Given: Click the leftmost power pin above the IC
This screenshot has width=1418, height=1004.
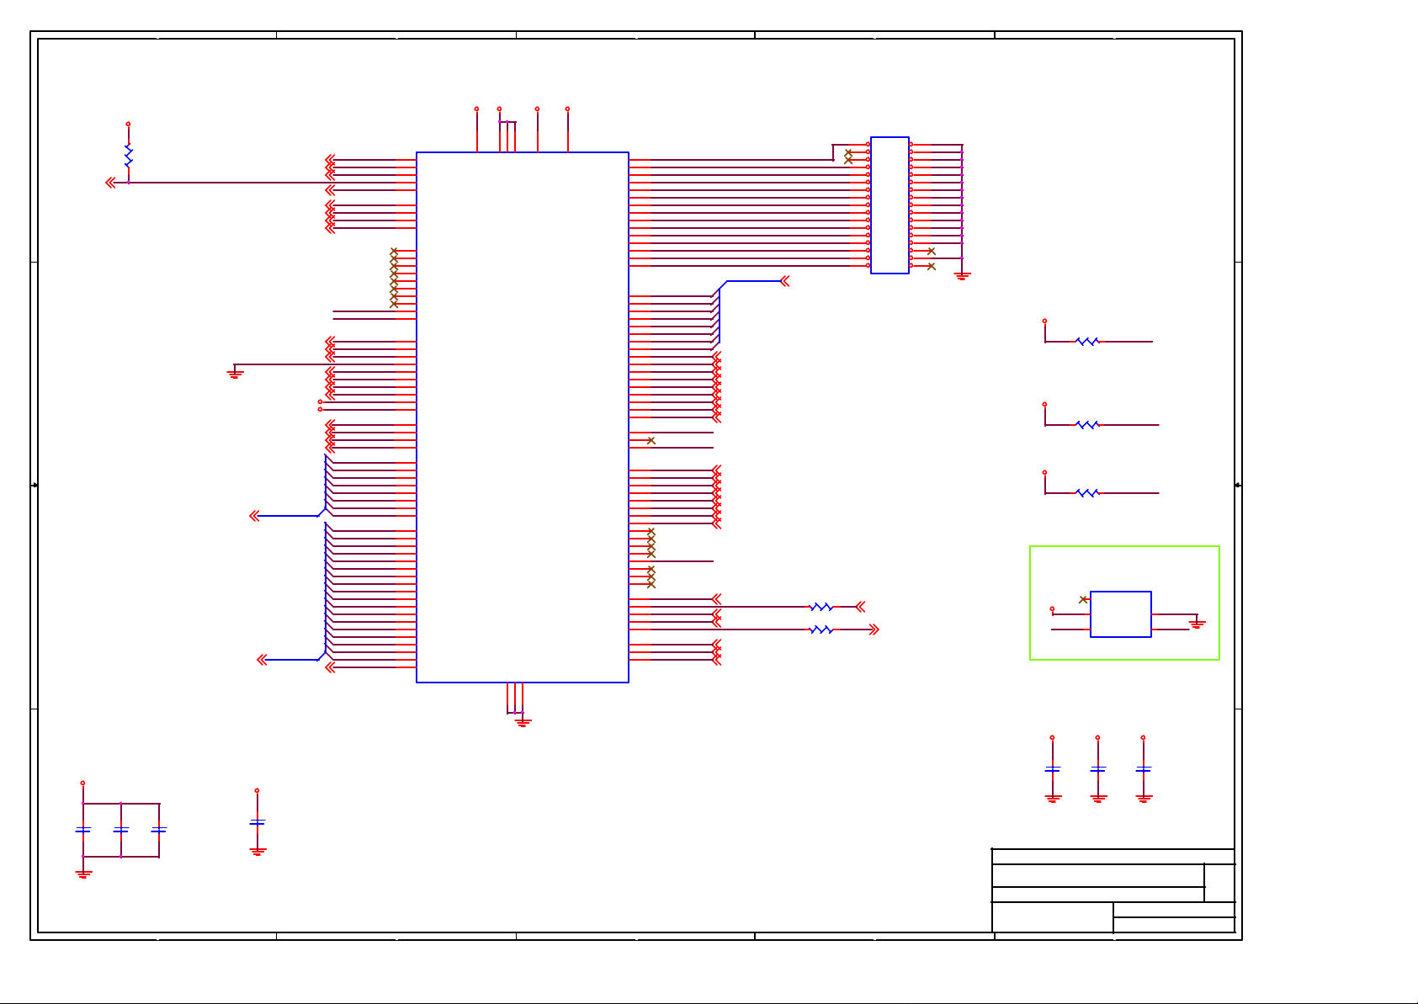Looking at the screenshot, I should (x=476, y=109).
